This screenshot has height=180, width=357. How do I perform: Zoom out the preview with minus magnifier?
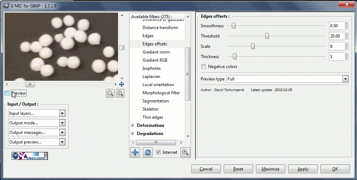coord(110,93)
